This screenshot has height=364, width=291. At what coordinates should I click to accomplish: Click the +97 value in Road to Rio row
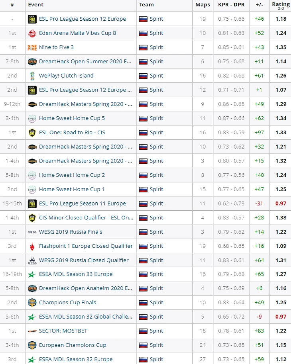(x=259, y=133)
